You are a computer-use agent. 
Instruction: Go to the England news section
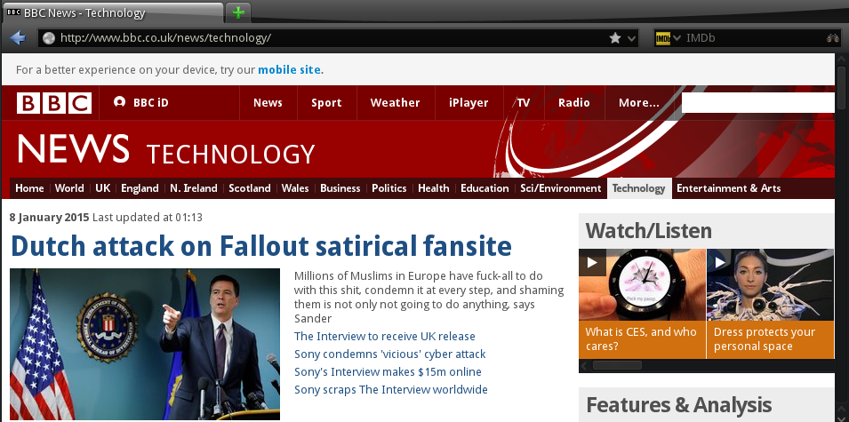[140, 188]
